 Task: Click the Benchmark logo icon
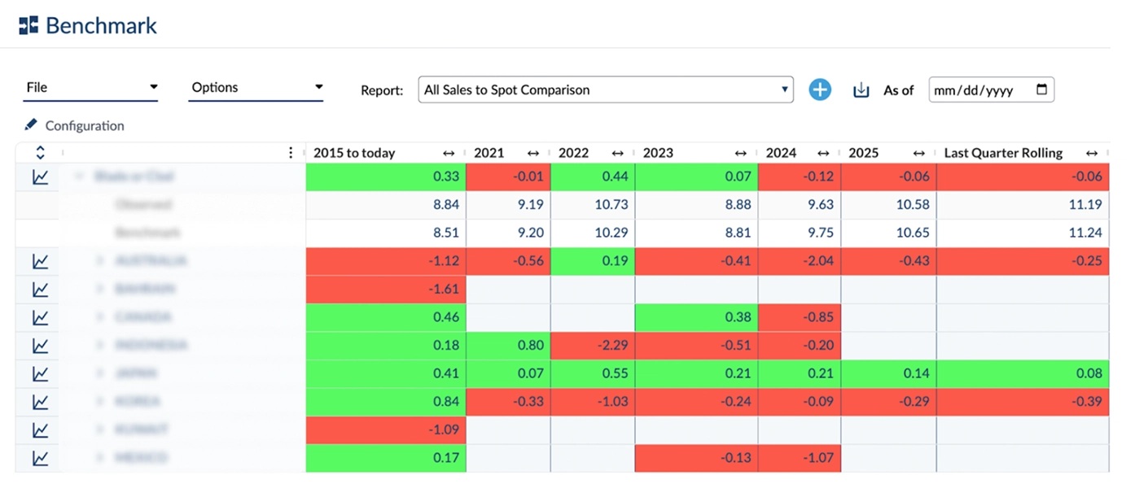coord(28,24)
